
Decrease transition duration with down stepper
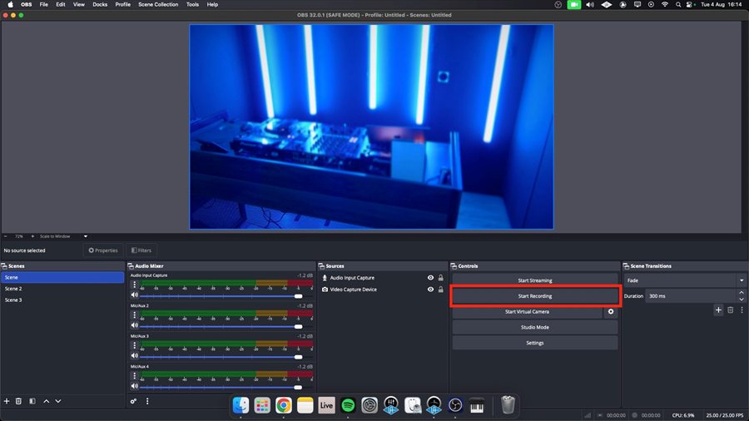742,300
